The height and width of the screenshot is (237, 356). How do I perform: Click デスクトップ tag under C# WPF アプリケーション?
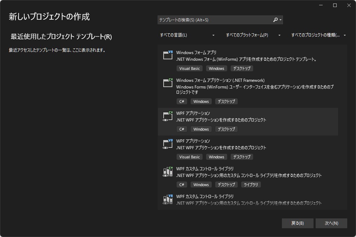pos(226,129)
